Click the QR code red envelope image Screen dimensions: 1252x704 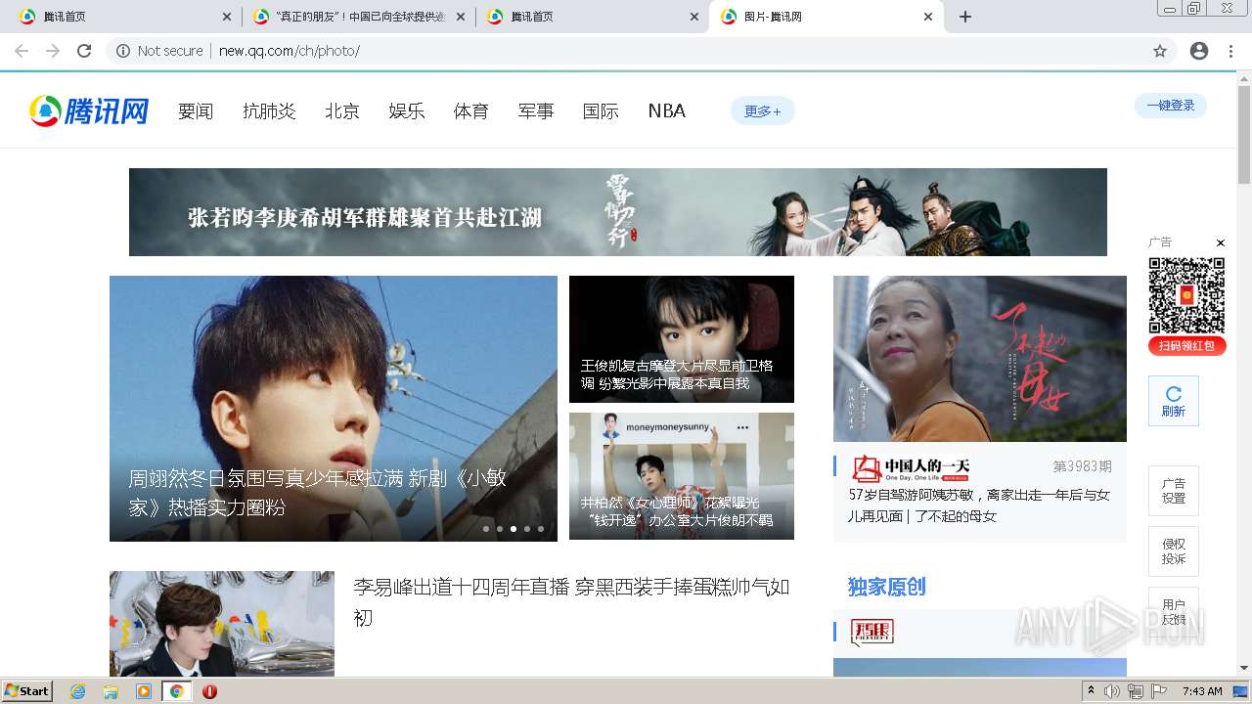pos(1186,296)
